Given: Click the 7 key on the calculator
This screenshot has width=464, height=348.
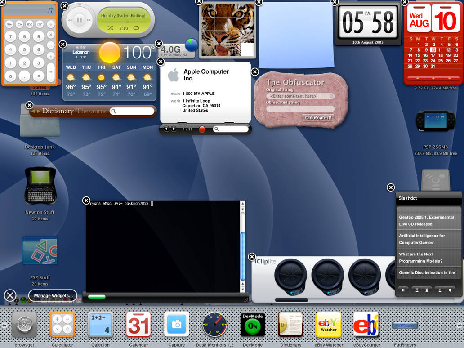Looking at the screenshot, I should [11, 37].
